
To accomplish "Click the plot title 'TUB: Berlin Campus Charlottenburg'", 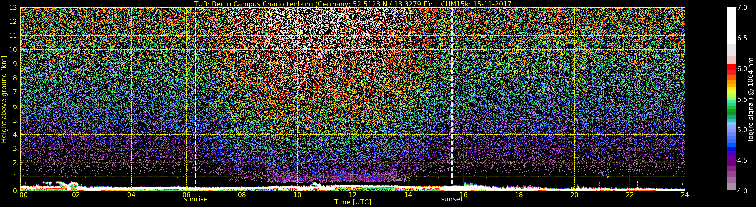I will click(x=254, y=4).
